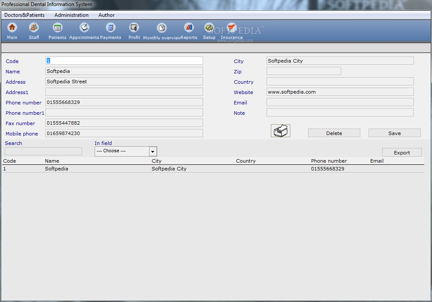The height and width of the screenshot is (302, 432).
Task: Click the Phone number column header
Action: (329, 161)
